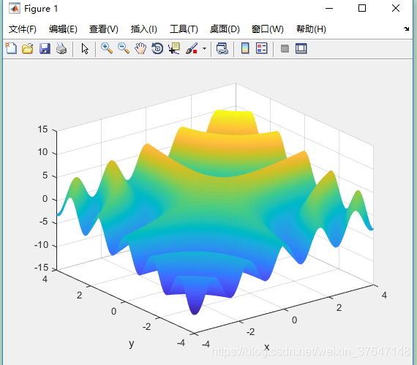Open the 窗口(W) menu

click(x=268, y=29)
